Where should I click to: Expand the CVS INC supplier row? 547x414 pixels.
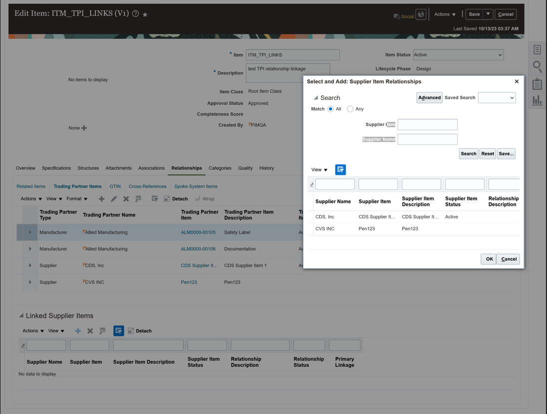[x=30, y=282]
